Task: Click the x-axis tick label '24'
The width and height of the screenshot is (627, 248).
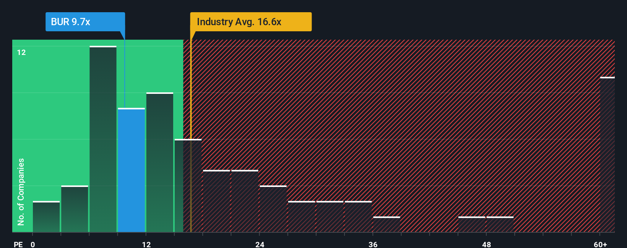Action: pos(260,244)
